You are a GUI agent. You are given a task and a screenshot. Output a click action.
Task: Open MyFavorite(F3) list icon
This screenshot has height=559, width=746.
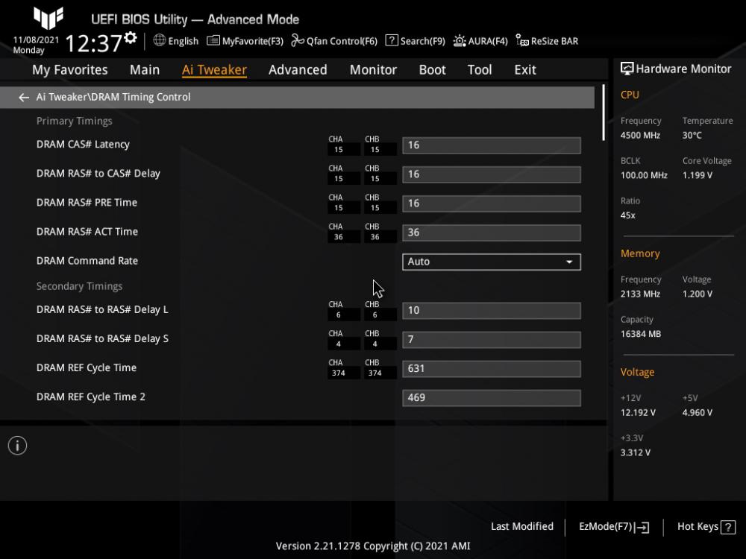(213, 41)
